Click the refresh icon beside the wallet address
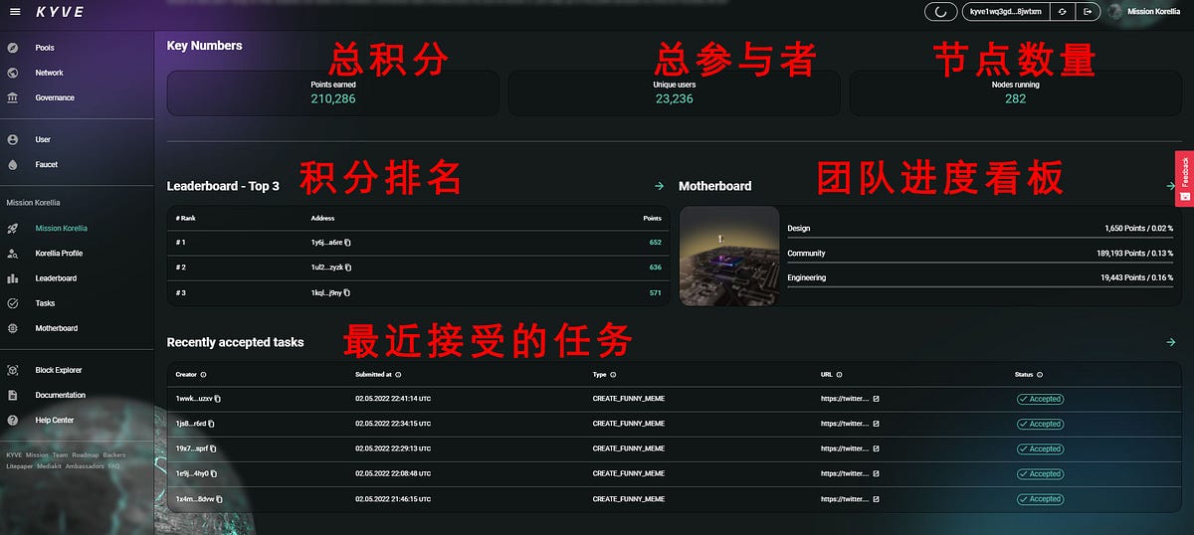 click(x=1063, y=12)
